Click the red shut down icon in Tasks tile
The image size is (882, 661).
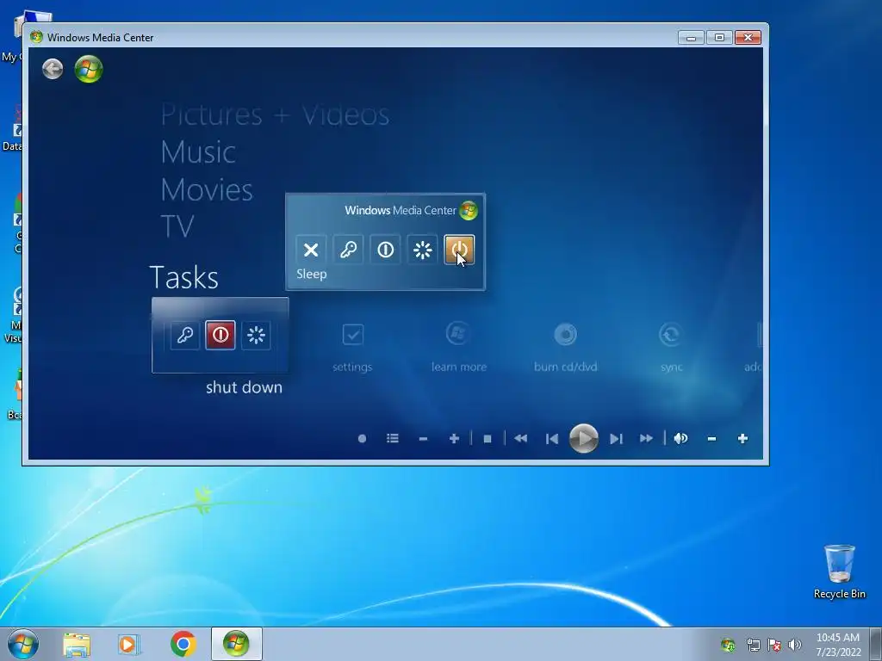[x=220, y=335]
